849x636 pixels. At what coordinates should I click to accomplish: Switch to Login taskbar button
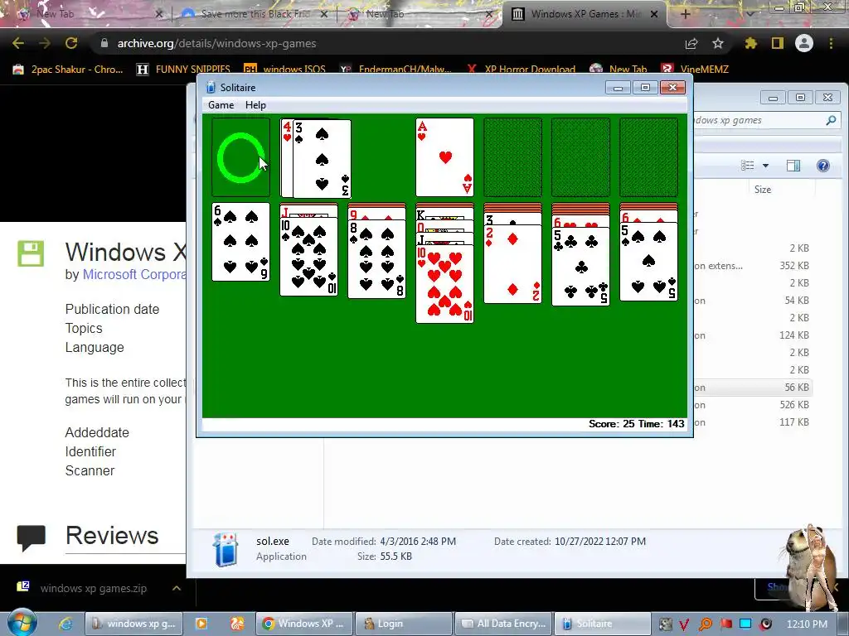coord(403,624)
